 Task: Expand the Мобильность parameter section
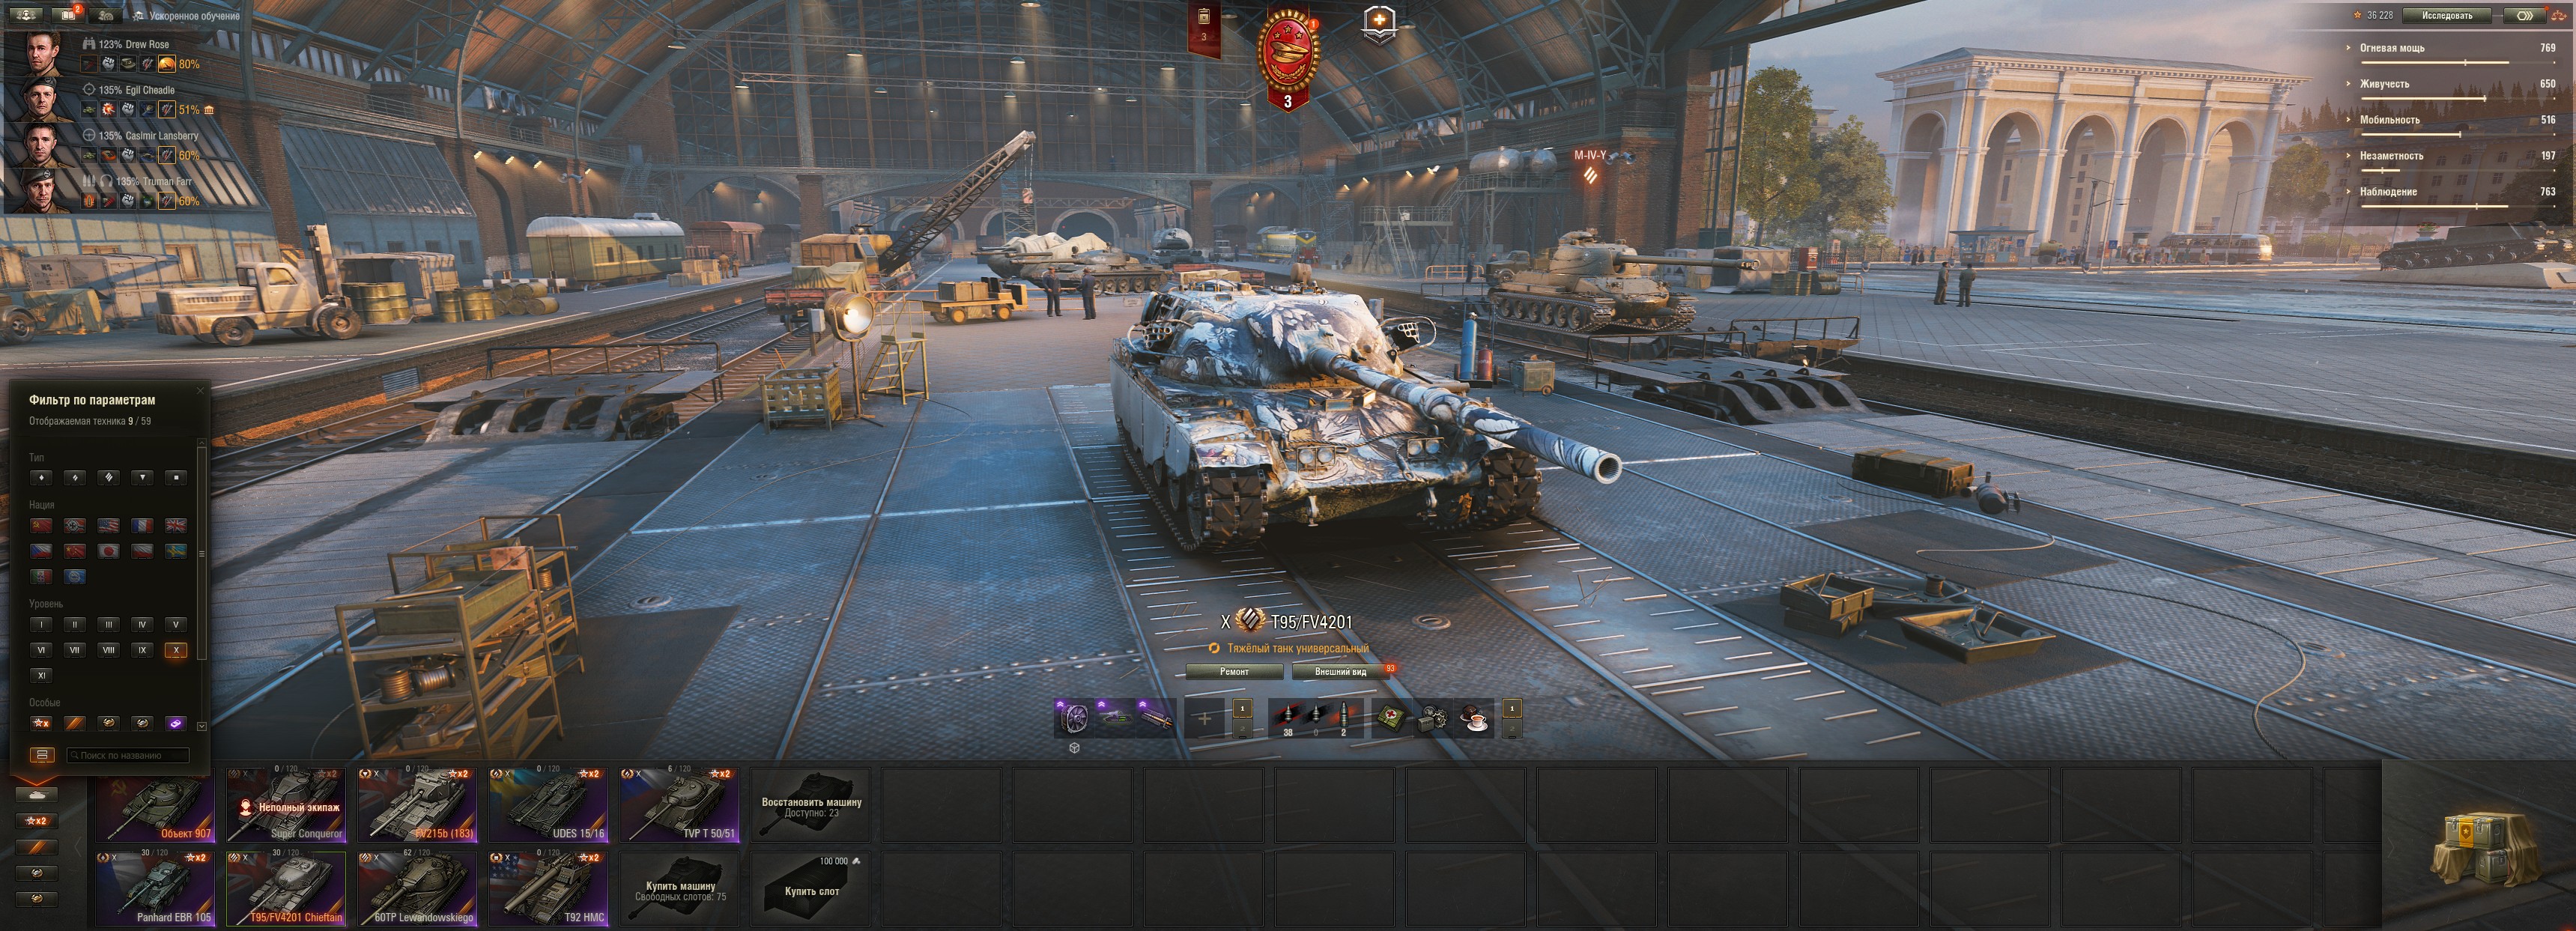coord(2450,120)
